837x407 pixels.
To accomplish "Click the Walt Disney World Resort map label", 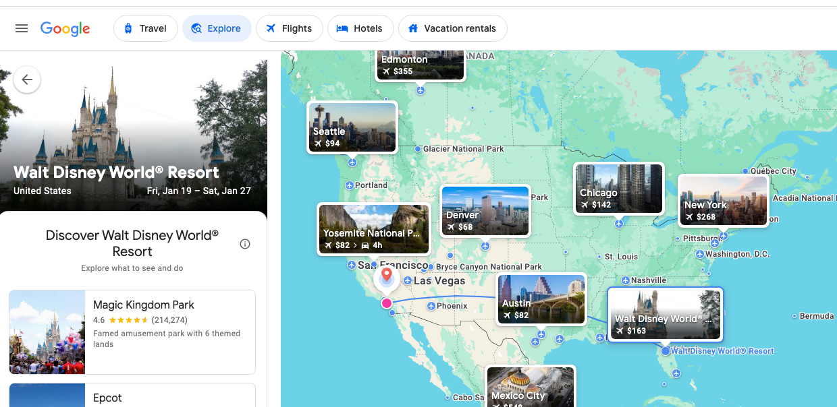I will 722,351.
